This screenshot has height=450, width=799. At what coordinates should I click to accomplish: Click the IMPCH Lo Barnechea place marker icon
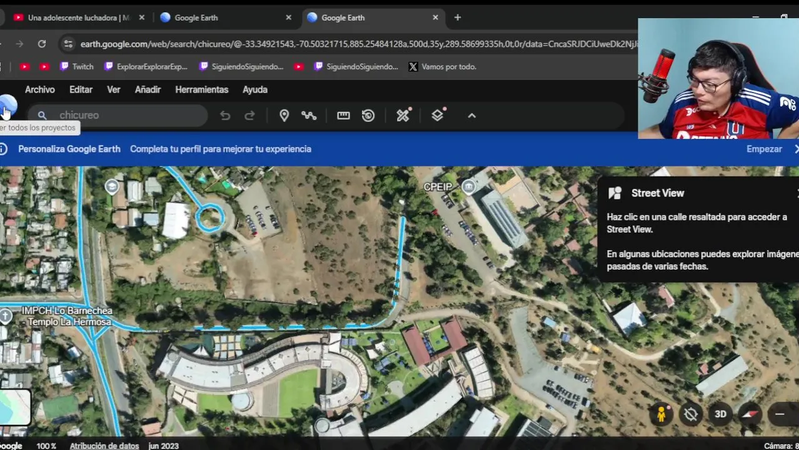(x=6, y=316)
